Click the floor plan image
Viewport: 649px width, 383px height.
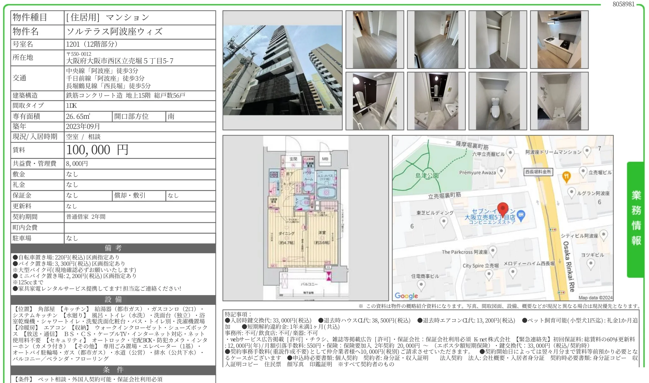[305, 218]
